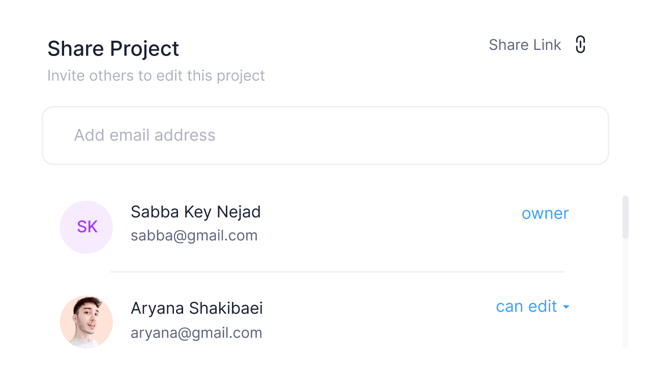651x390 pixels.
Task: Click the scrollbar track below the thumb
Action: tap(626, 295)
